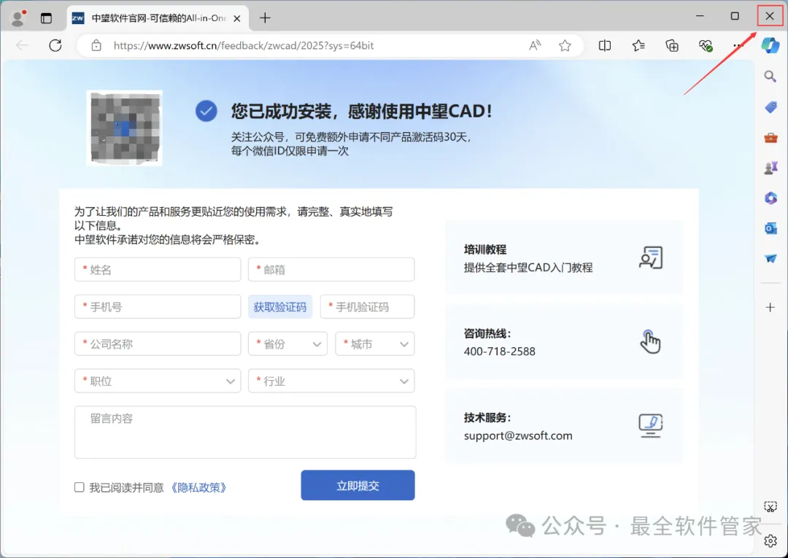Click the 技术服务 monitor icon
This screenshot has height=558, width=788.
651,425
